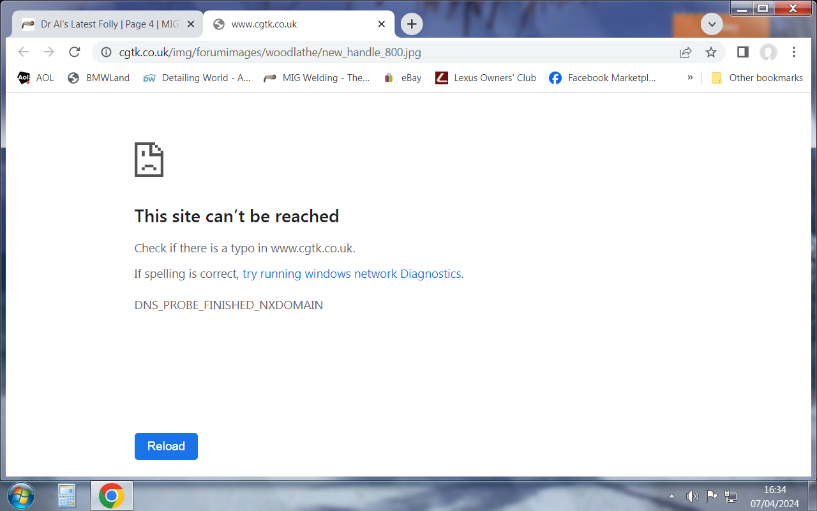Viewport: 817px width, 511px height.
Task: Open the Other bookmarks folder
Action: (x=757, y=78)
